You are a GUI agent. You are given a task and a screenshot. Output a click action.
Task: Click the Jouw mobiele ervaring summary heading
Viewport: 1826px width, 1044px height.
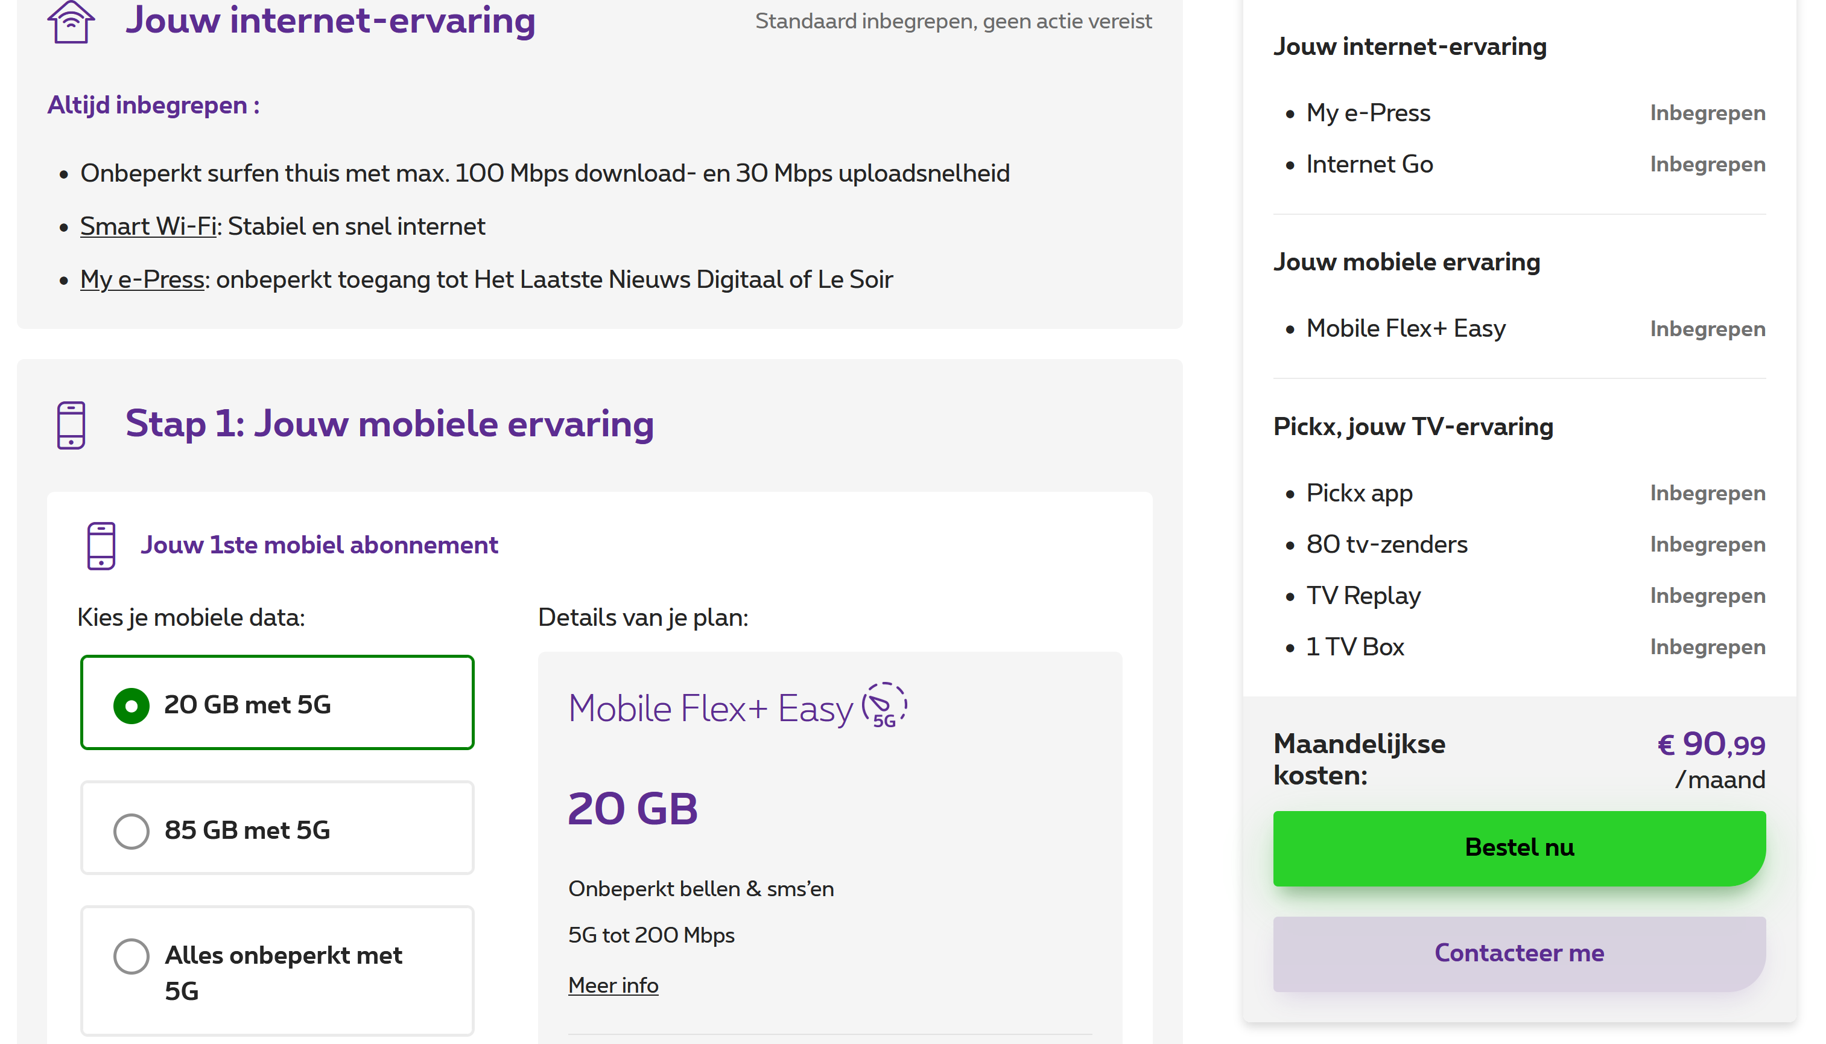(x=1407, y=262)
